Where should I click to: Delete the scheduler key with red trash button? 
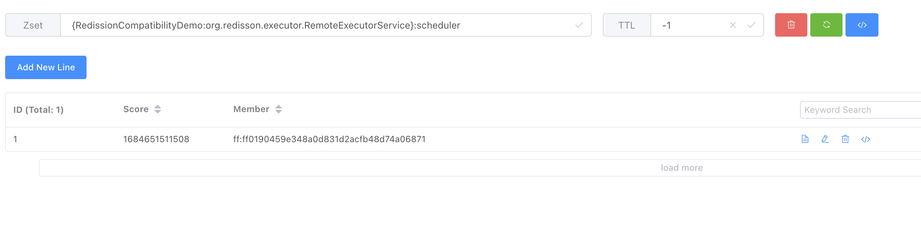pyautogui.click(x=791, y=25)
